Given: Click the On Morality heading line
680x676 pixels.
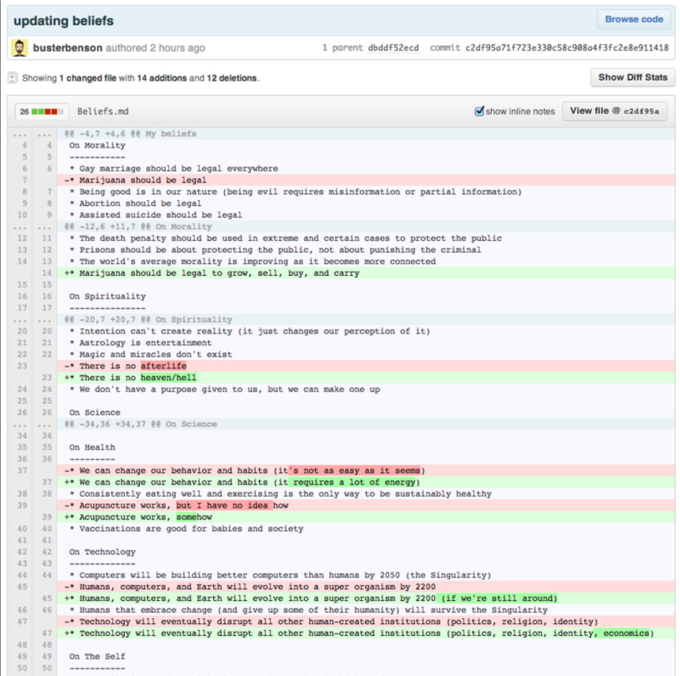Looking at the screenshot, I should 366,146.
